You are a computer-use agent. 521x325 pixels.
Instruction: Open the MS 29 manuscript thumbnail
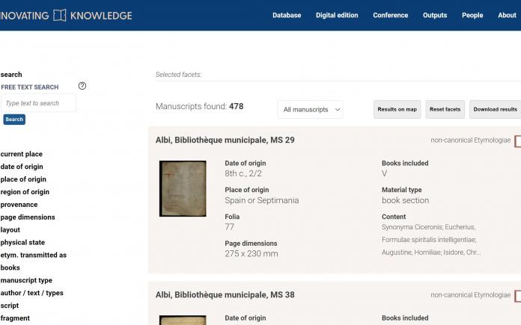tap(183, 189)
